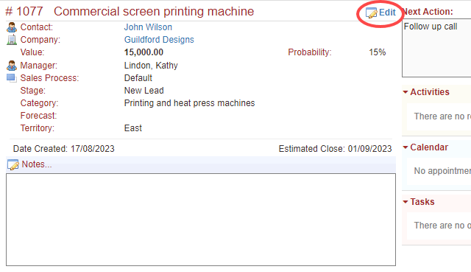Click the New Lead stage value
Viewport: 471px width, 272px height.
pos(144,91)
